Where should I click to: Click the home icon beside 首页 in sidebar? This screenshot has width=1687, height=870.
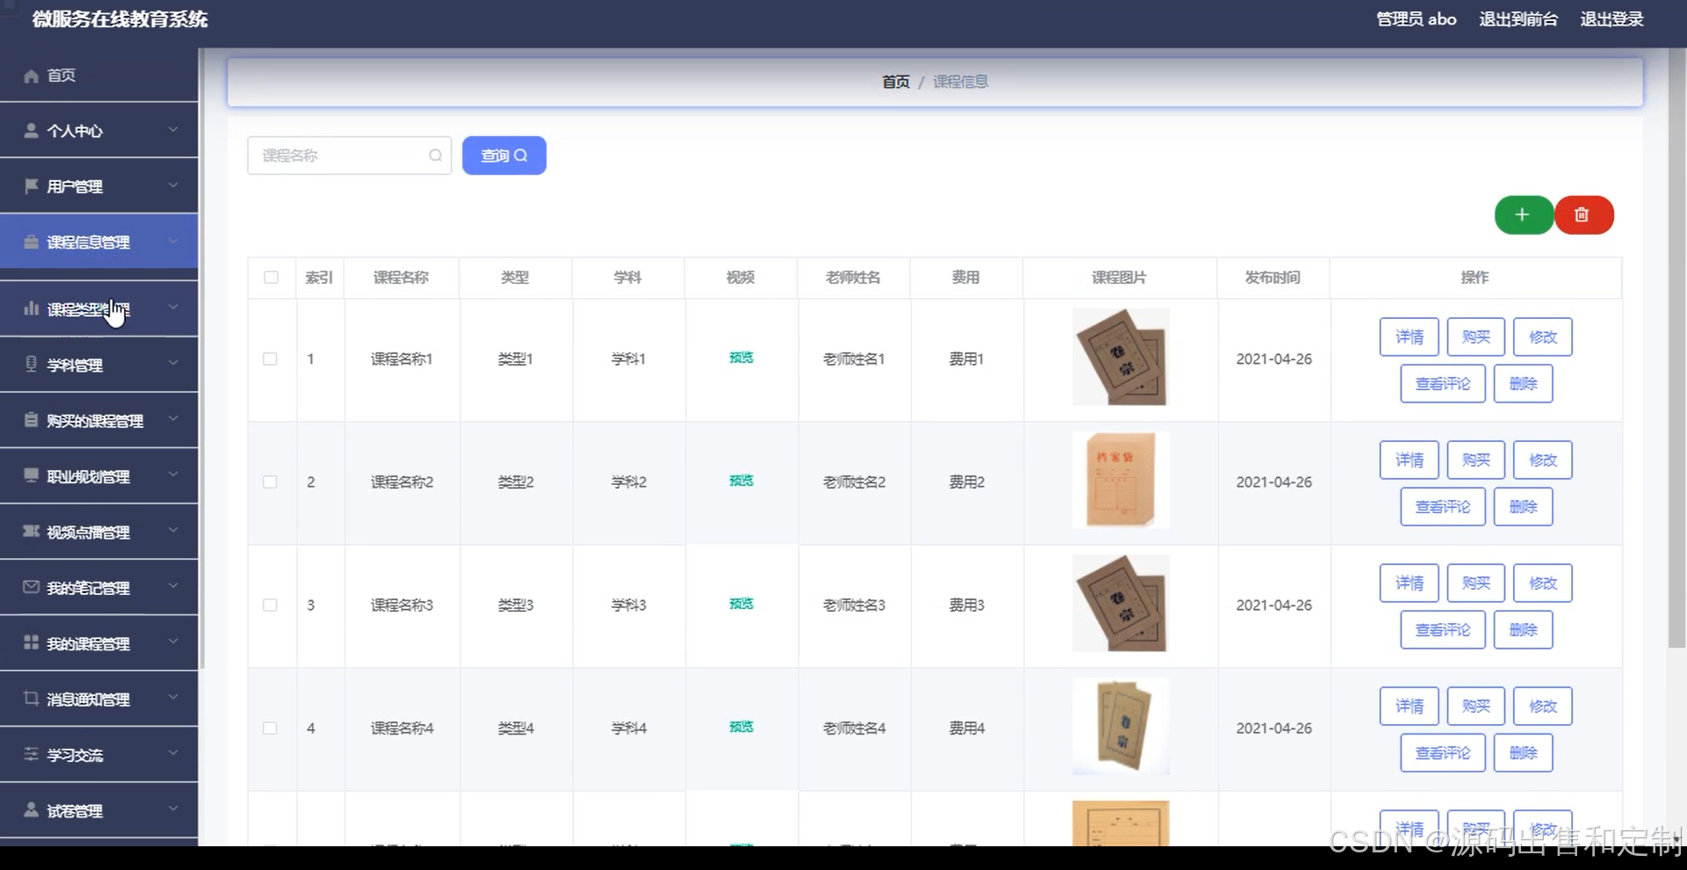point(31,76)
